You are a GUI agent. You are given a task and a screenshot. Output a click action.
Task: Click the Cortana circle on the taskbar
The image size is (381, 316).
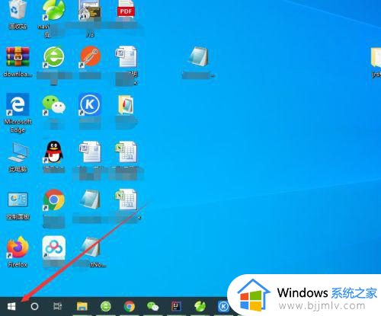click(x=34, y=306)
